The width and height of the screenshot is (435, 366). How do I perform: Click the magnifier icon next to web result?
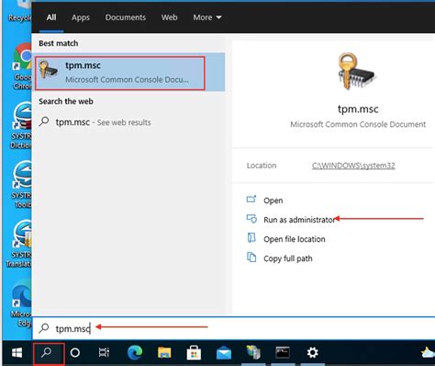(x=44, y=121)
